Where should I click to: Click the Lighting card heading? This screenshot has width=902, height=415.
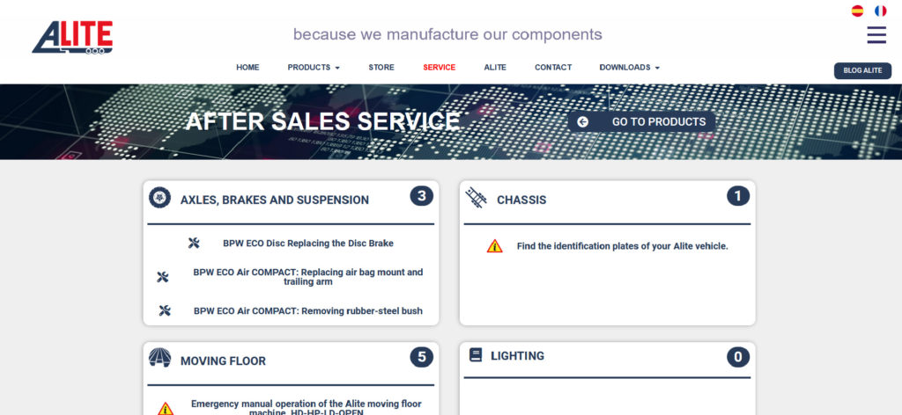(517, 356)
